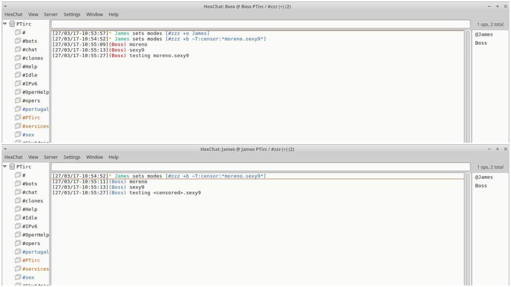511x287 pixels.
Task: Select Boss in the James window user list
Action: click(481, 186)
